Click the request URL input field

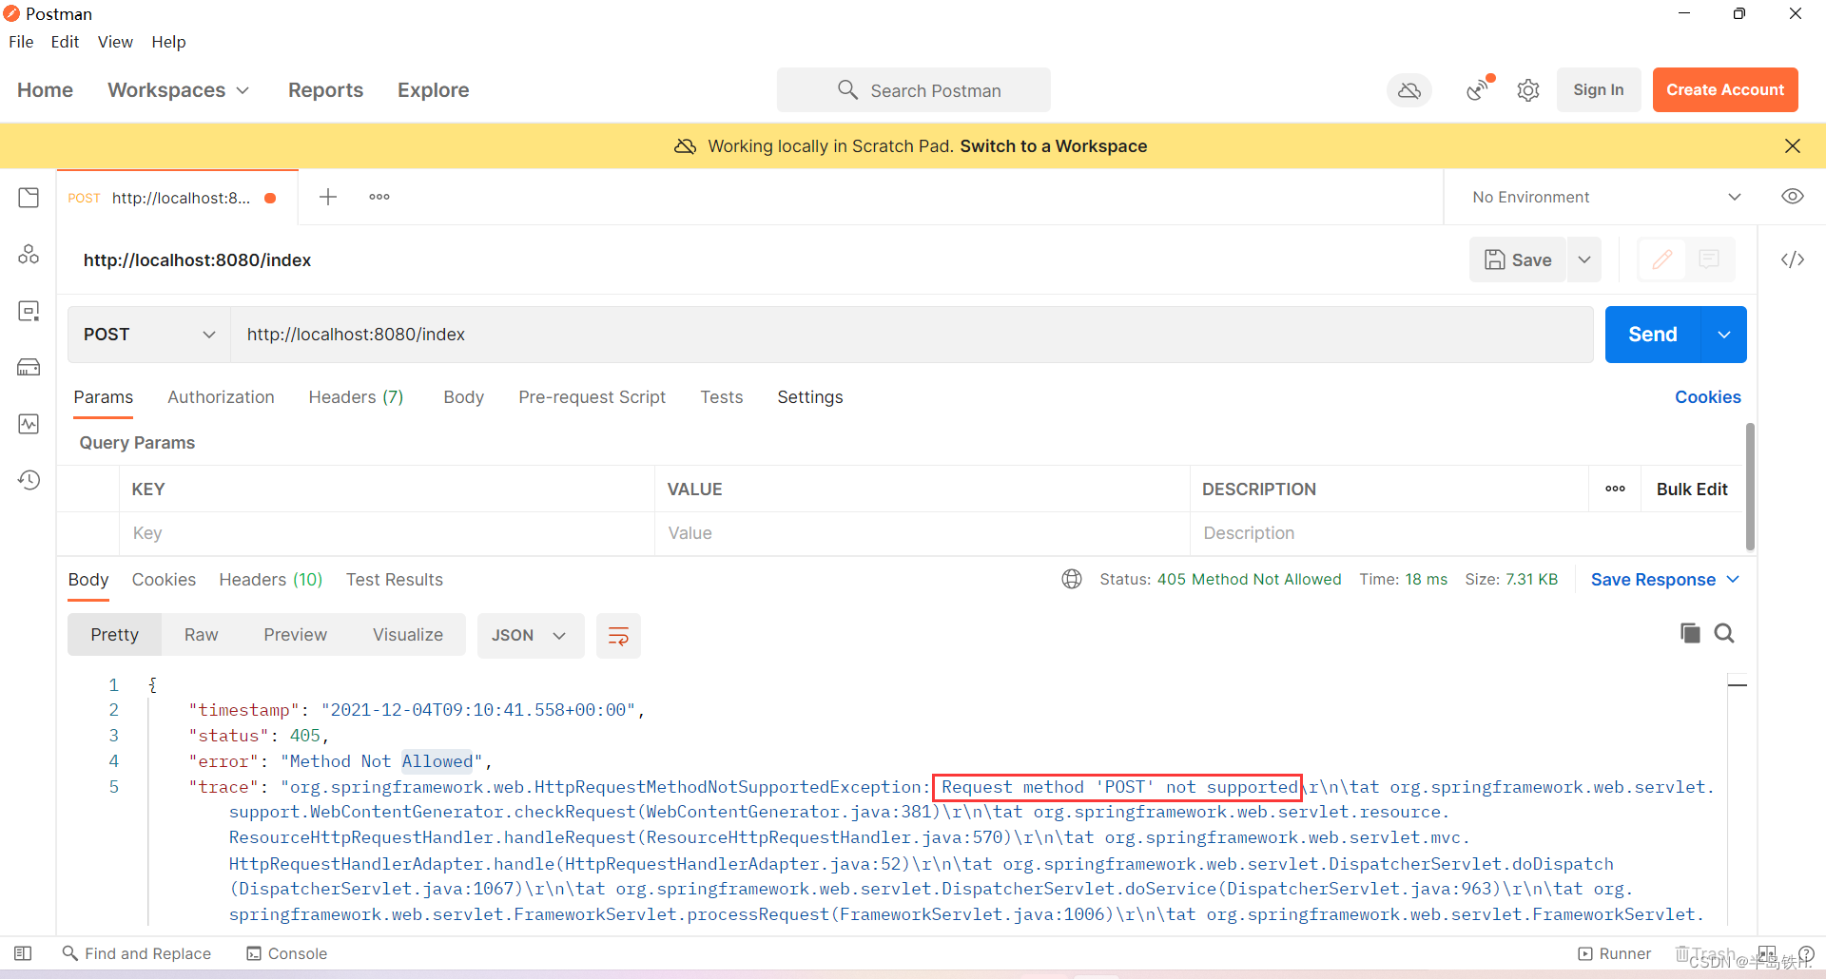pos(911,335)
